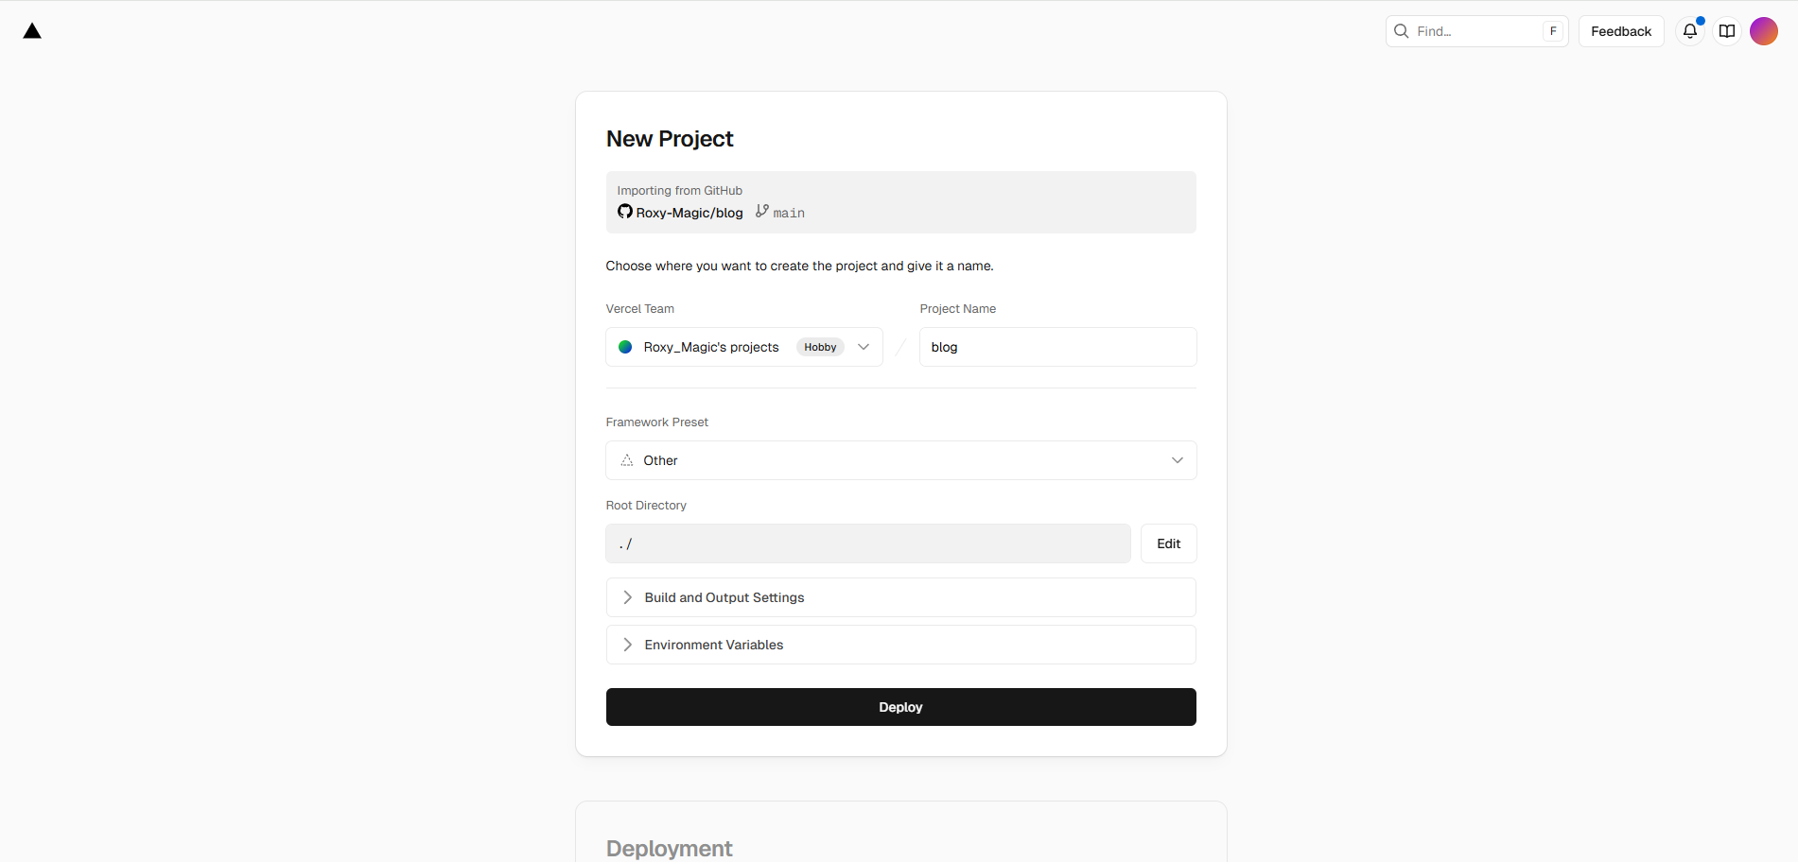
Task: Open the Feedback button
Action: click(1620, 31)
